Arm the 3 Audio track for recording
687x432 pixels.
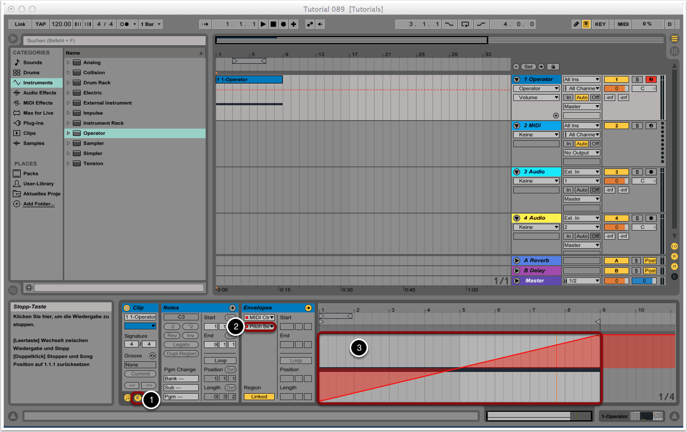(x=651, y=172)
